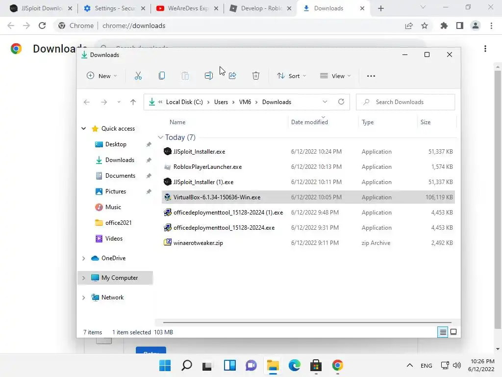Bookmark this page with the star icon

(425, 26)
